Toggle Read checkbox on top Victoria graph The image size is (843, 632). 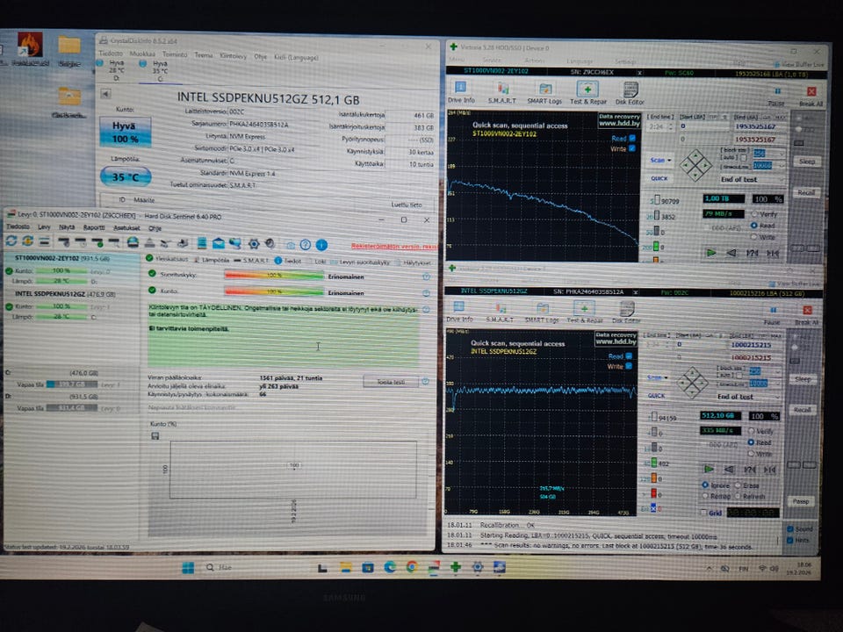point(632,138)
